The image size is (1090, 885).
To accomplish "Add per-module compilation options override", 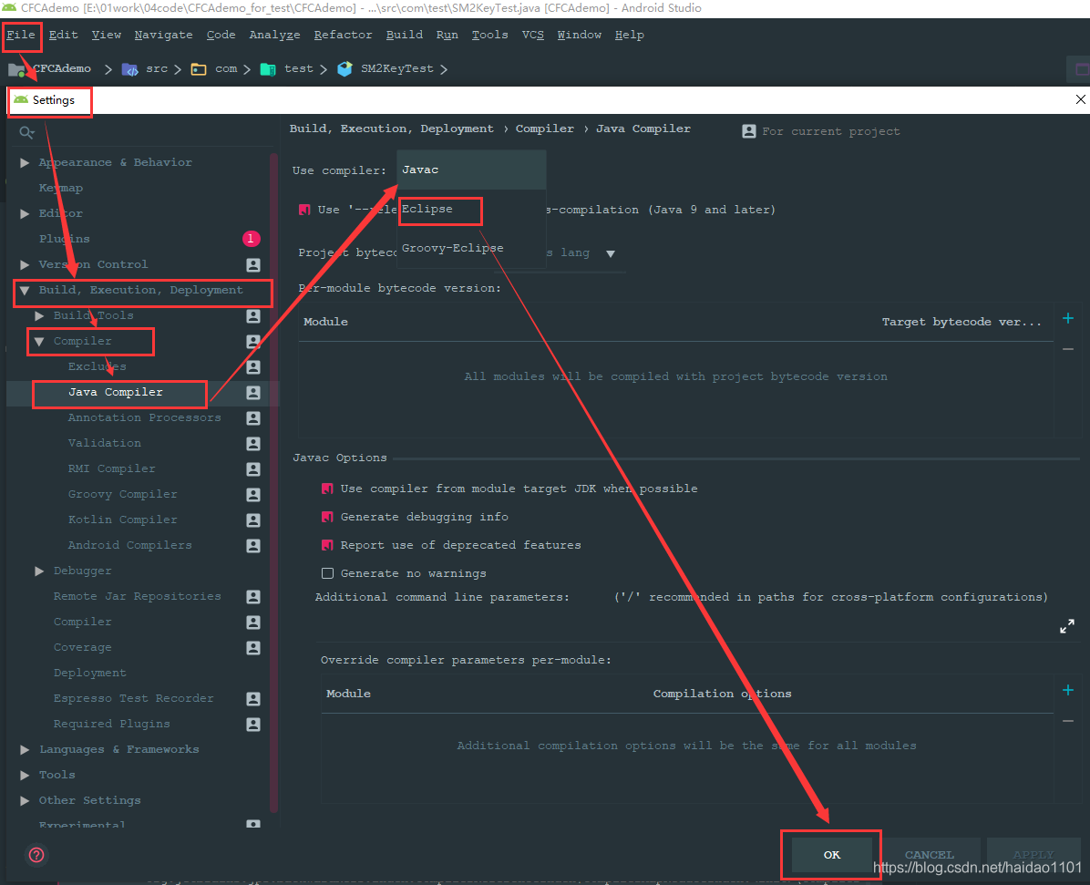I will (x=1068, y=690).
